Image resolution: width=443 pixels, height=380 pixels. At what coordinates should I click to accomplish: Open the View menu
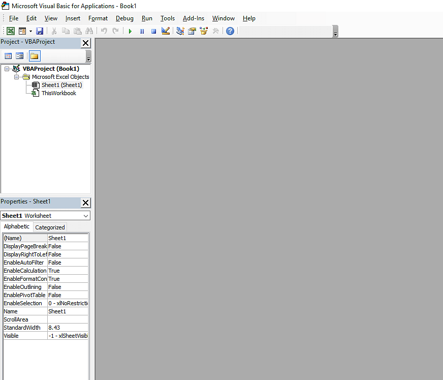click(x=51, y=18)
